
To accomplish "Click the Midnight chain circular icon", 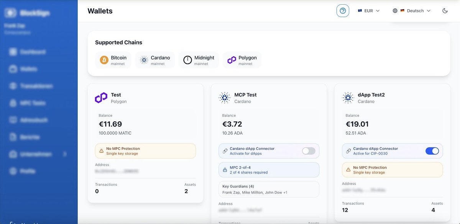I will click(187, 60).
